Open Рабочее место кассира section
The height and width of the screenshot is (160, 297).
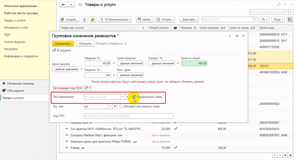(21, 13)
